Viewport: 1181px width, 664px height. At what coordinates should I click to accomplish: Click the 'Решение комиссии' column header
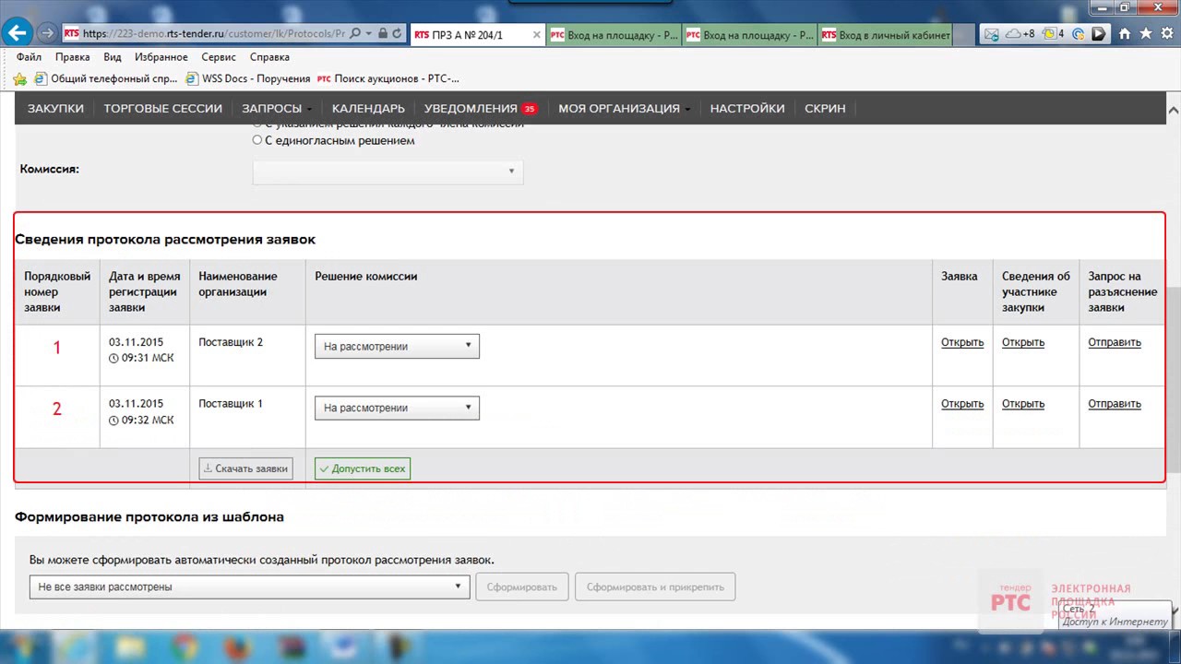click(x=366, y=277)
